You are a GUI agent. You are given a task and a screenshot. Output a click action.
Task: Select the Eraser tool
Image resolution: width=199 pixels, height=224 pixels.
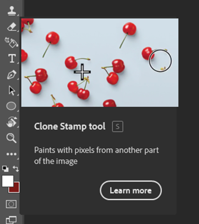click(12, 26)
